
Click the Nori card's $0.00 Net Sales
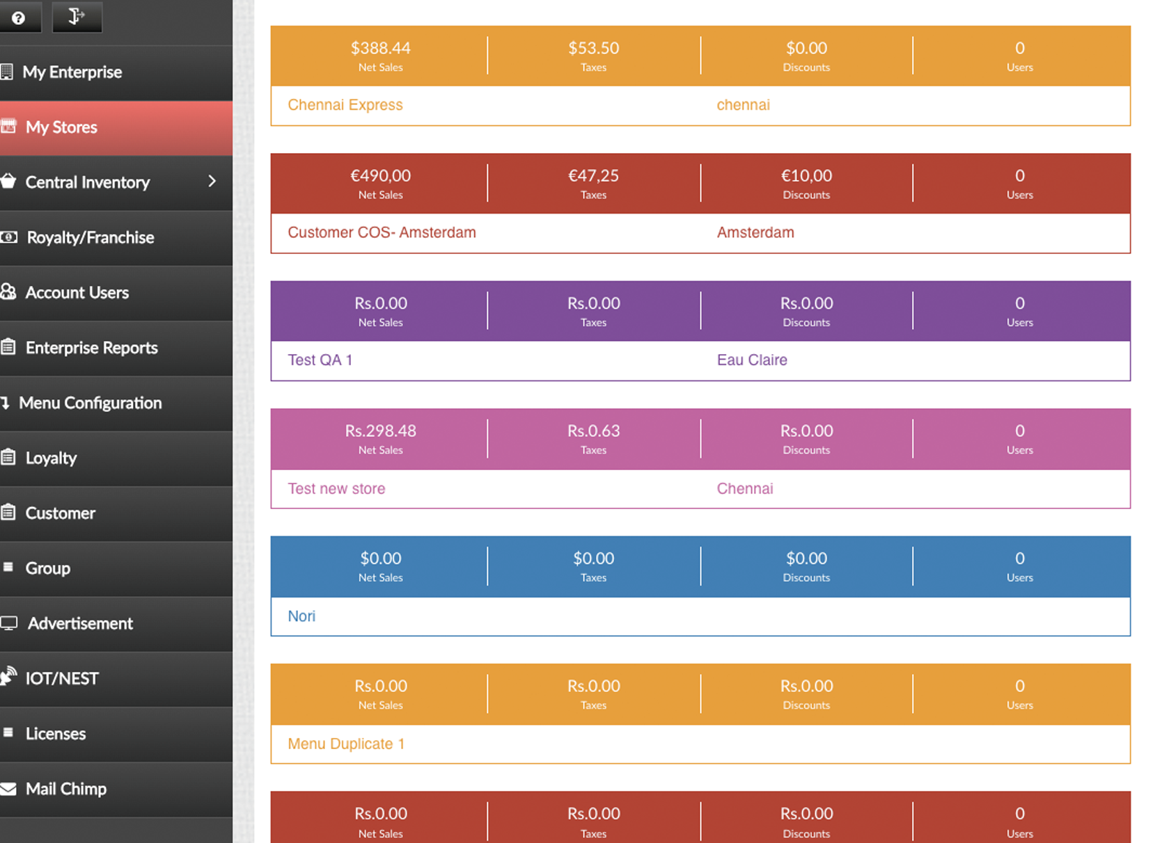pos(380,559)
